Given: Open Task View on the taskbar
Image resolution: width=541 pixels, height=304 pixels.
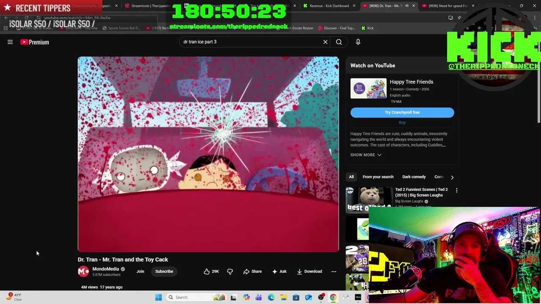Looking at the screenshot, I should point(233,297).
